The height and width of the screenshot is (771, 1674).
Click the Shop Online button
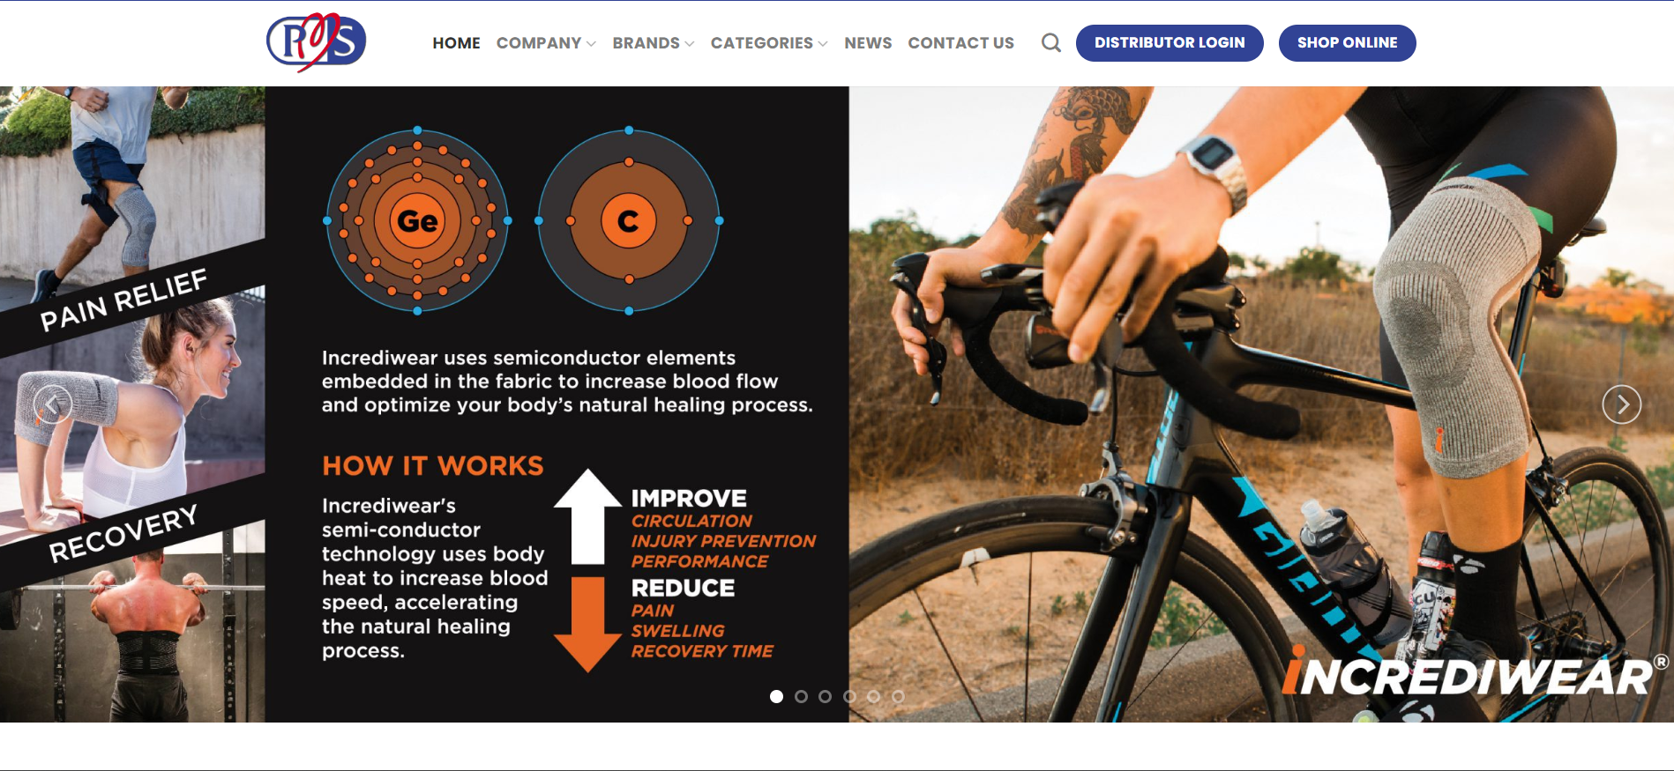1347,43
